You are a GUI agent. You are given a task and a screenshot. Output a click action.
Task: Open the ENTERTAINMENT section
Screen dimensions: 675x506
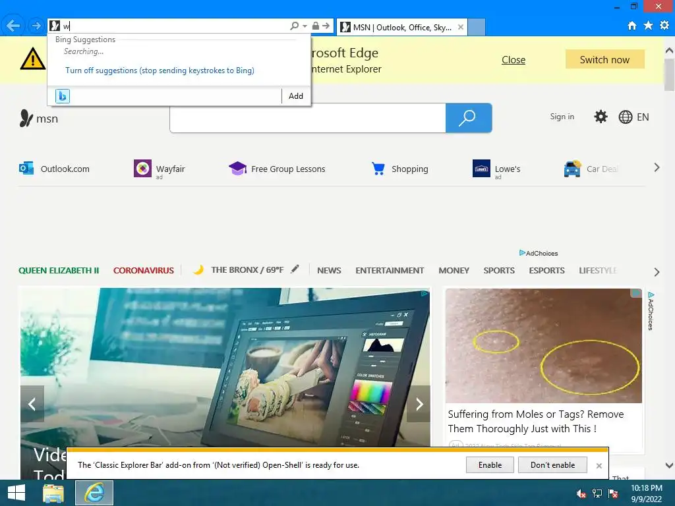point(390,271)
